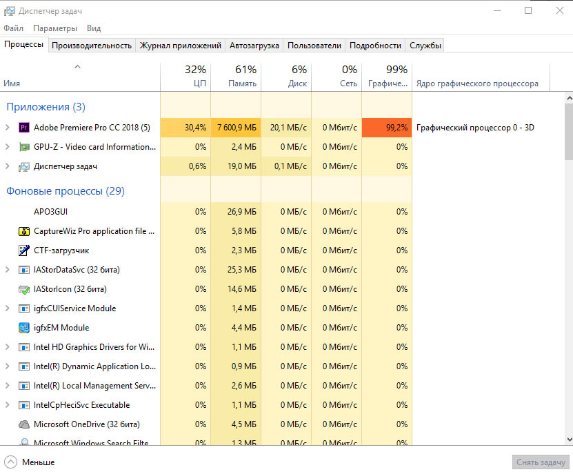The height and width of the screenshot is (472, 573).
Task: Expand the Adobe Premiere Pro process group
Action: [8, 127]
